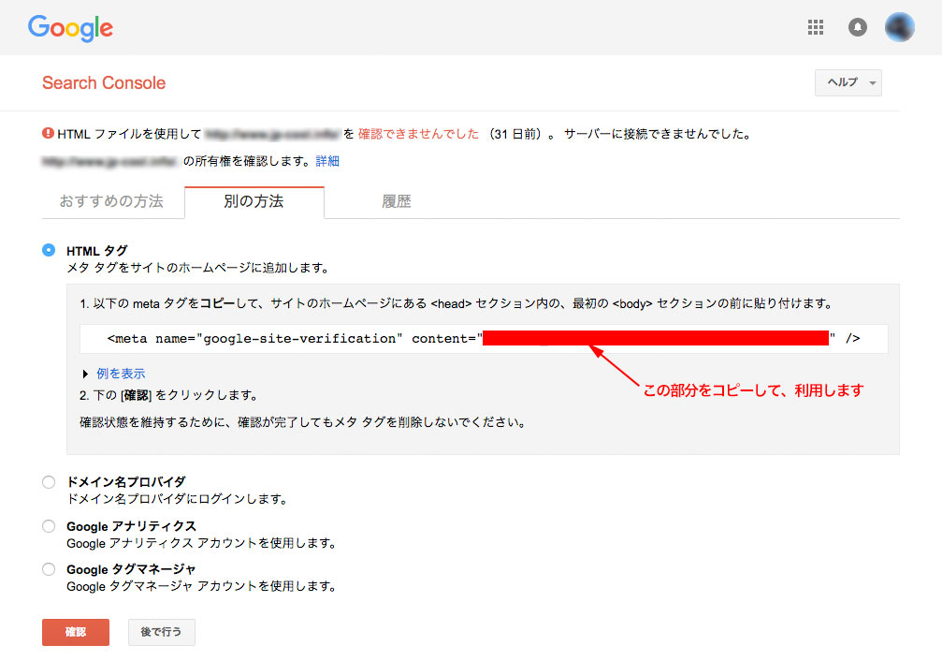Click text Google アナリティクス アカウントを使用します。
Image resolution: width=942 pixels, height=661 pixels.
pyautogui.click(x=202, y=543)
